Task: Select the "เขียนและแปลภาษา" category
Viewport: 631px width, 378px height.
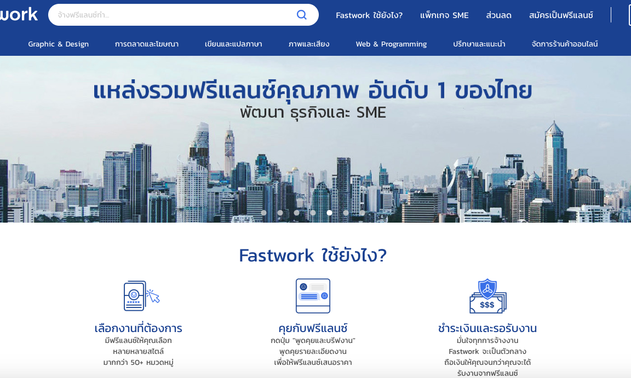Action: 232,44
